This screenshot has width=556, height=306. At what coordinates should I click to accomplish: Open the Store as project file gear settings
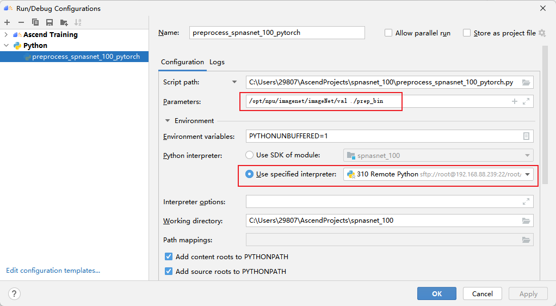click(x=542, y=33)
